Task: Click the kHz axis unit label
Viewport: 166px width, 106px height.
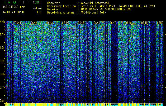Action: click(2, 21)
